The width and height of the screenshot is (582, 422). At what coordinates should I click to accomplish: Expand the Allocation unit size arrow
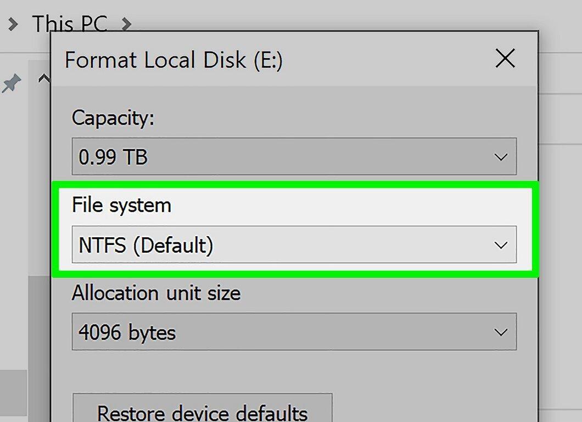click(x=501, y=332)
